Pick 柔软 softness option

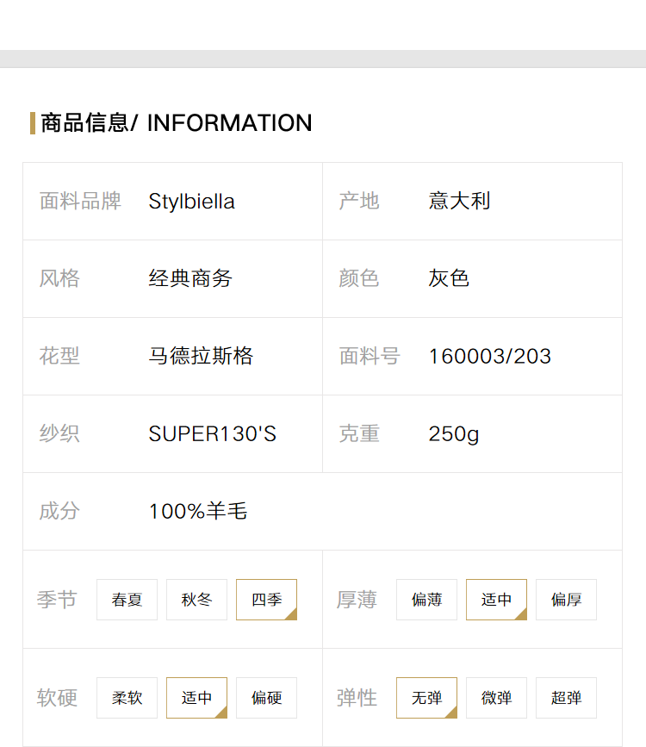click(127, 697)
